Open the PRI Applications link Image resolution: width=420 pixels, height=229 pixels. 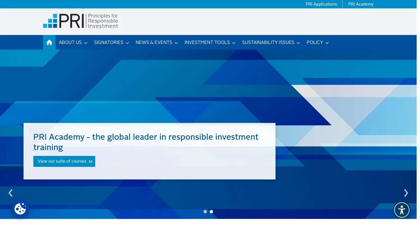pyautogui.click(x=321, y=4)
